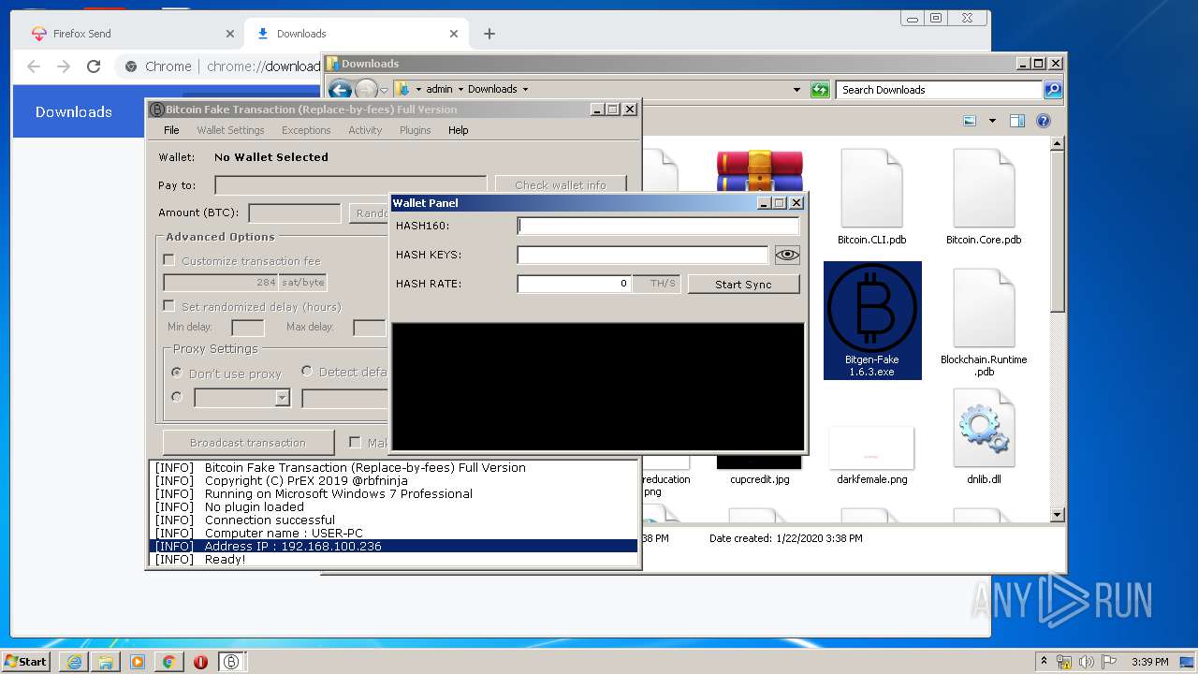
Task: Show hidden icons in the system tray
Action: 1044,662
